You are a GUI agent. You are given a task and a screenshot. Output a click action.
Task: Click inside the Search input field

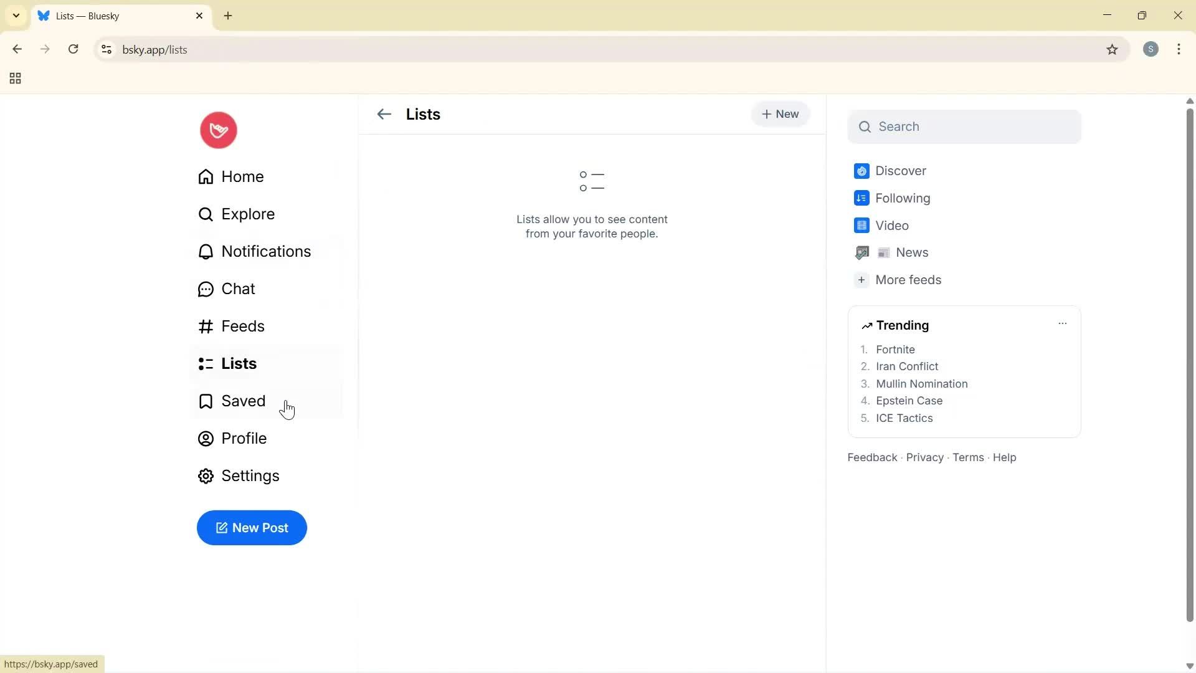coord(964,126)
